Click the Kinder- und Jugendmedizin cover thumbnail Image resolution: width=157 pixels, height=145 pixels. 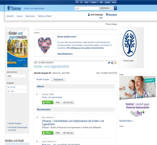[x=17, y=49]
